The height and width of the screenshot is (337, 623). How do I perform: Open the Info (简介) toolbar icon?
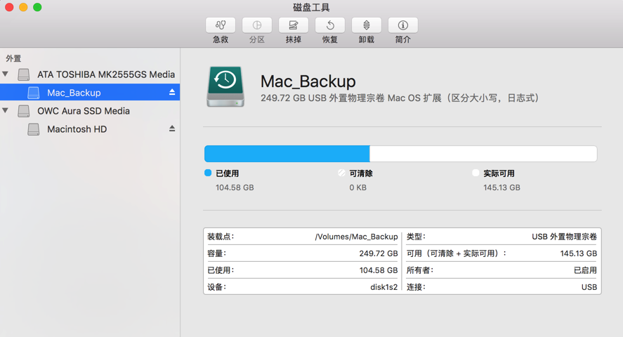click(x=403, y=25)
